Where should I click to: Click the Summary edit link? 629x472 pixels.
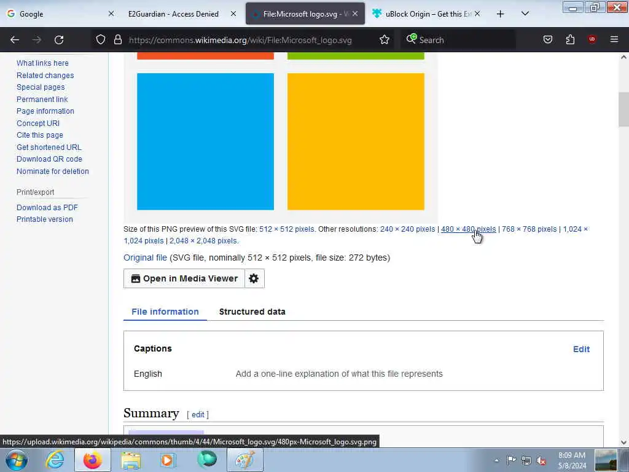pyautogui.click(x=198, y=414)
